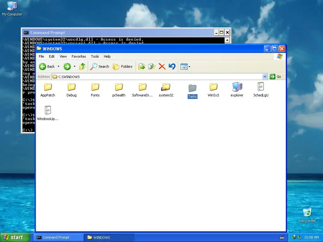
Task: Open the Views button menu
Action: [185, 66]
